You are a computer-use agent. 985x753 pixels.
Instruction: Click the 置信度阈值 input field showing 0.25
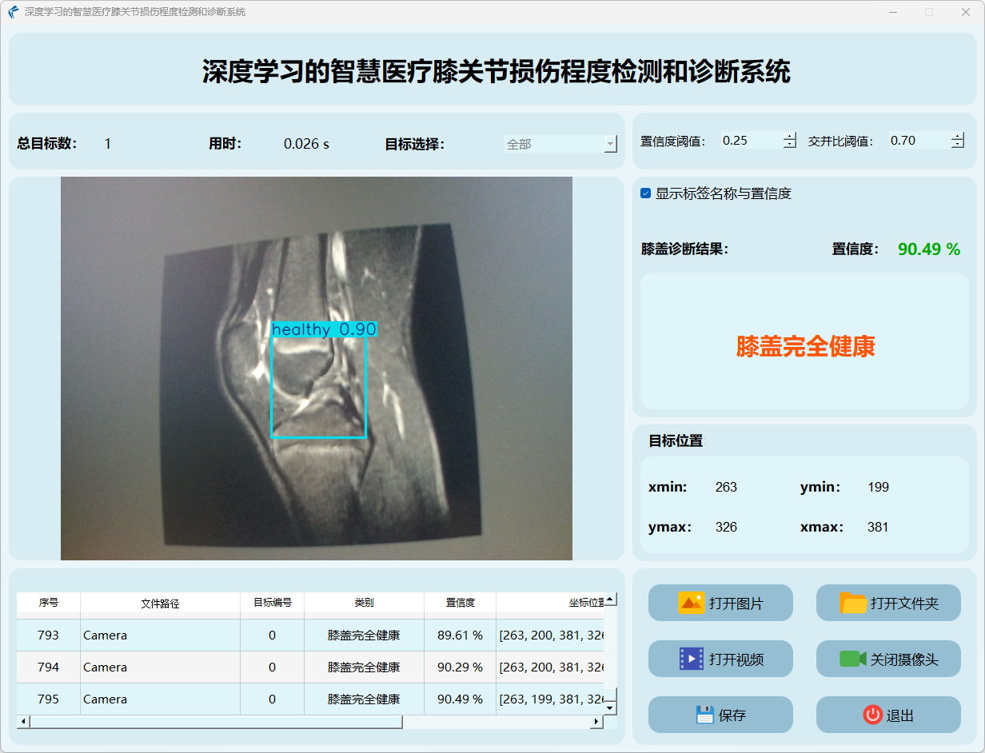pyautogui.click(x=750, y=141)
